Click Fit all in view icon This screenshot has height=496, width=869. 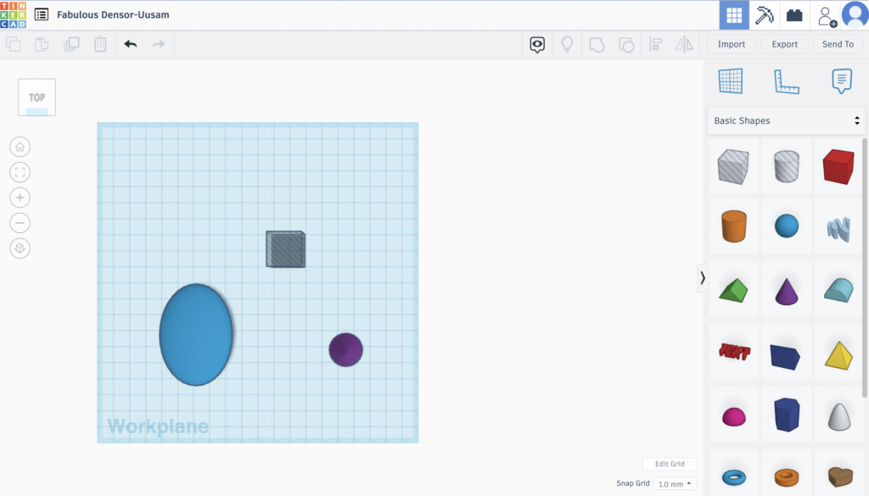tap(20, 172)
